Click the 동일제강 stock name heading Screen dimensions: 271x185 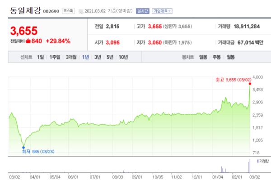tap(26, 10)
